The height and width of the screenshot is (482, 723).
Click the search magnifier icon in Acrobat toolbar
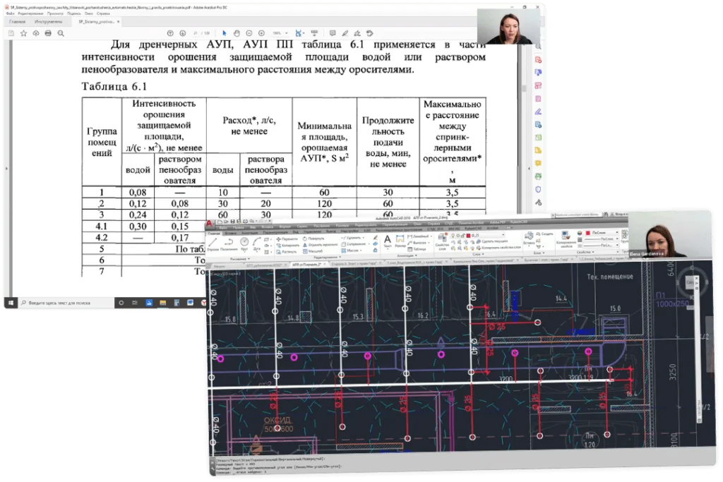61,33
